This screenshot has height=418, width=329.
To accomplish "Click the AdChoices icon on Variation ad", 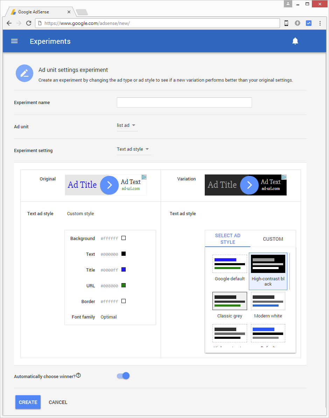I will (x=284, y=177).
